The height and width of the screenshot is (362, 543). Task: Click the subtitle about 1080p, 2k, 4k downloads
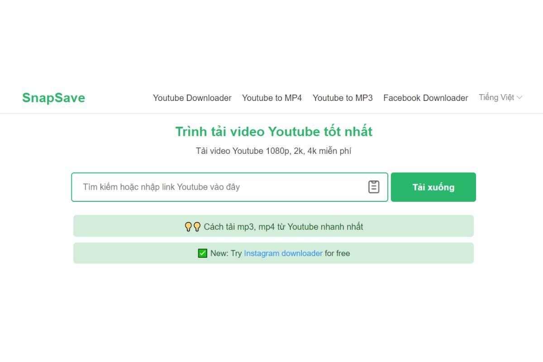coord(273,151)
